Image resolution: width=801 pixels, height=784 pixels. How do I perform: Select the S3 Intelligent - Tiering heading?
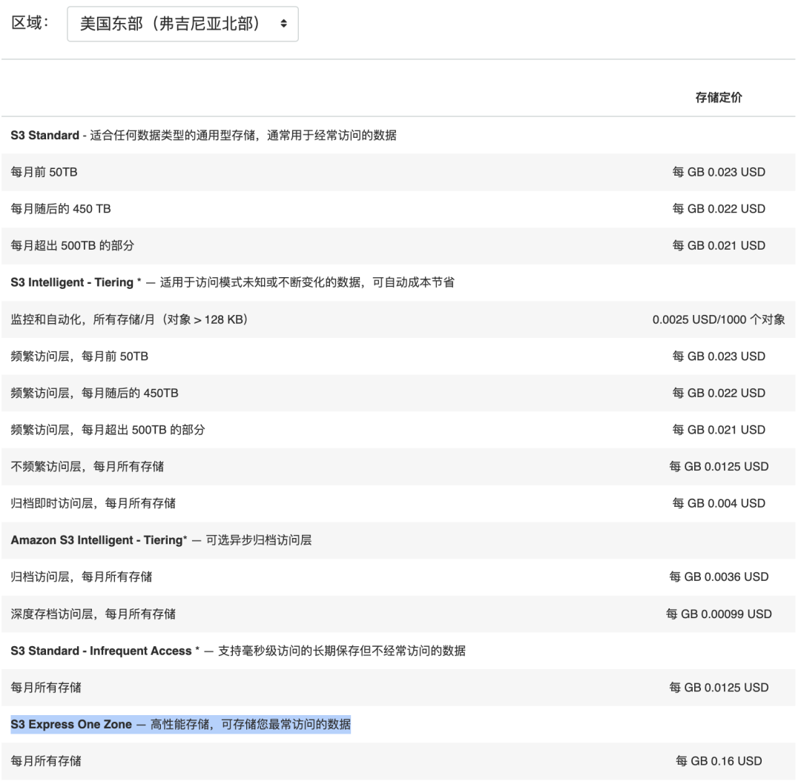tap(232, 282)
